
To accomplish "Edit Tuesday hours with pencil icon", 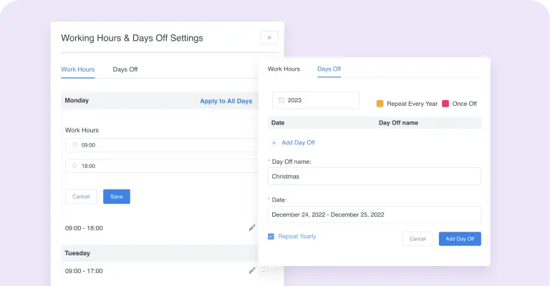I will (x=252, y=270).
